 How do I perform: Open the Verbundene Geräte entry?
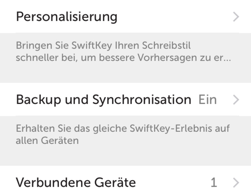point(76,182)
